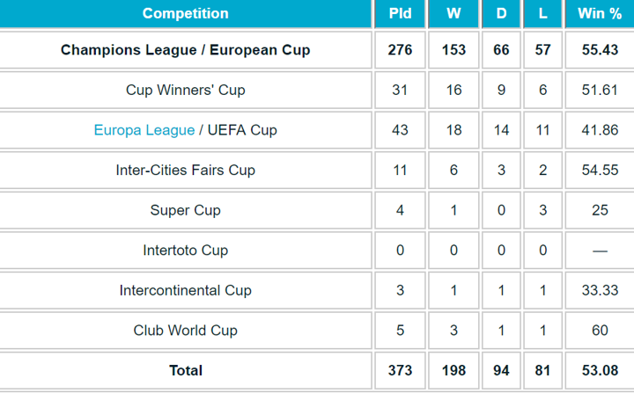Select the Win % column header
Viewport: 634px width, 393px height.
[600, 13]
